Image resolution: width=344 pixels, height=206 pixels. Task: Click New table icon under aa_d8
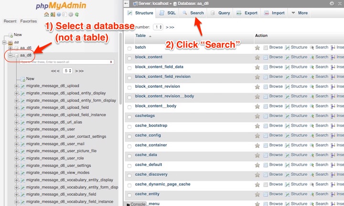[22, 79]
